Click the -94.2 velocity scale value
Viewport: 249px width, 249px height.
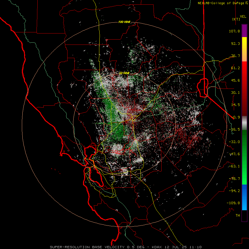234,191
